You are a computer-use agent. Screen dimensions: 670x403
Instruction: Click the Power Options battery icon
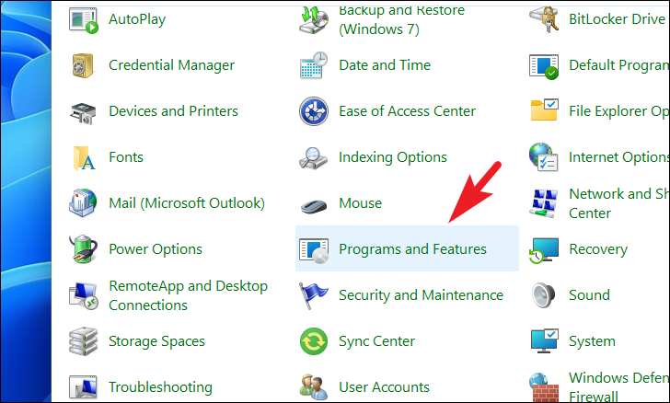click(x=84, y=248)
